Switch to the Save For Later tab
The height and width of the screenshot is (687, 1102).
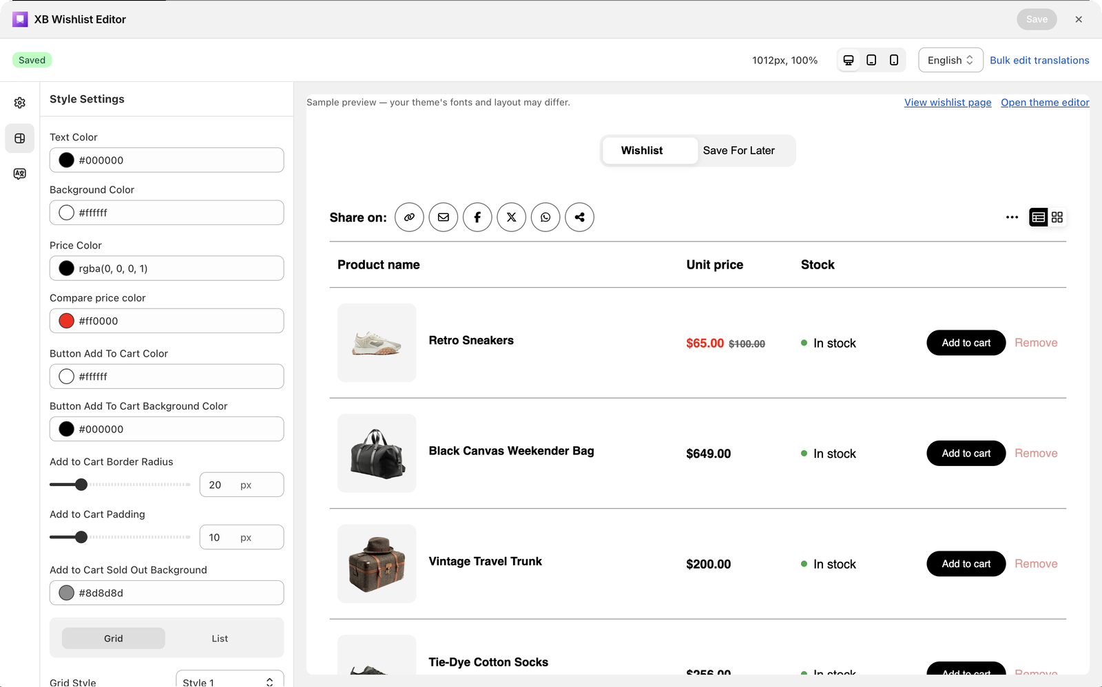(739, 151)
